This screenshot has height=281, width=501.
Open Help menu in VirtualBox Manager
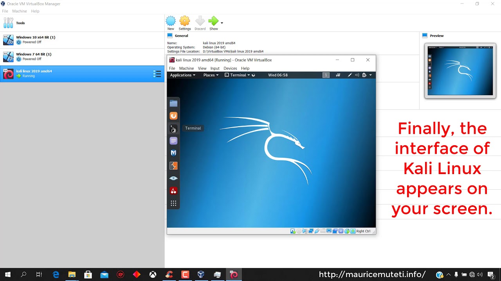(35, 11)
